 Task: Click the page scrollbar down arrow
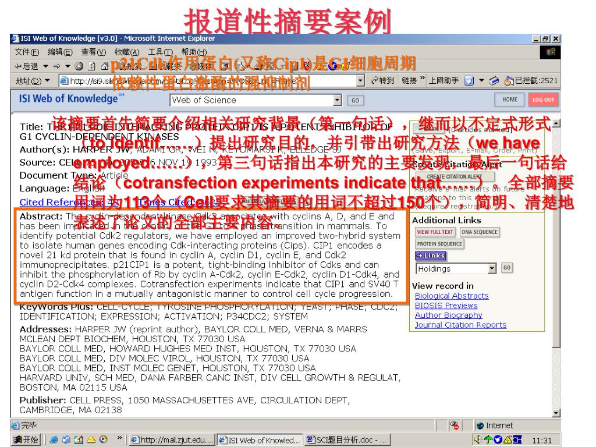pos(556,413)
